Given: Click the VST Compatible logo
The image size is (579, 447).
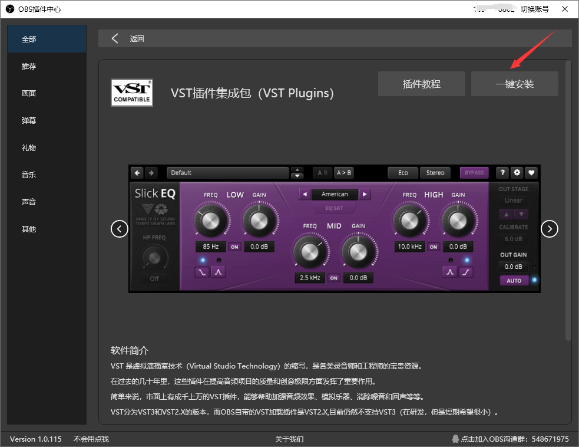Looking at the screenshot, I should click(132, 93).
